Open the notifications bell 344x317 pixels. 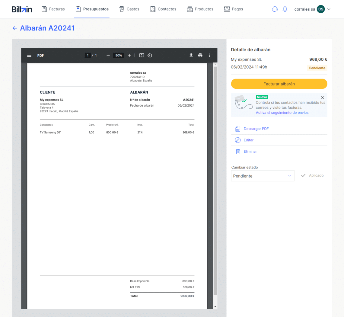(285, 9)
